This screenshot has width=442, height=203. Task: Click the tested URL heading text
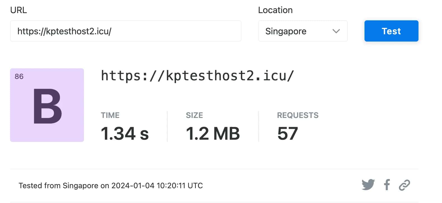[x=197, y=76]
